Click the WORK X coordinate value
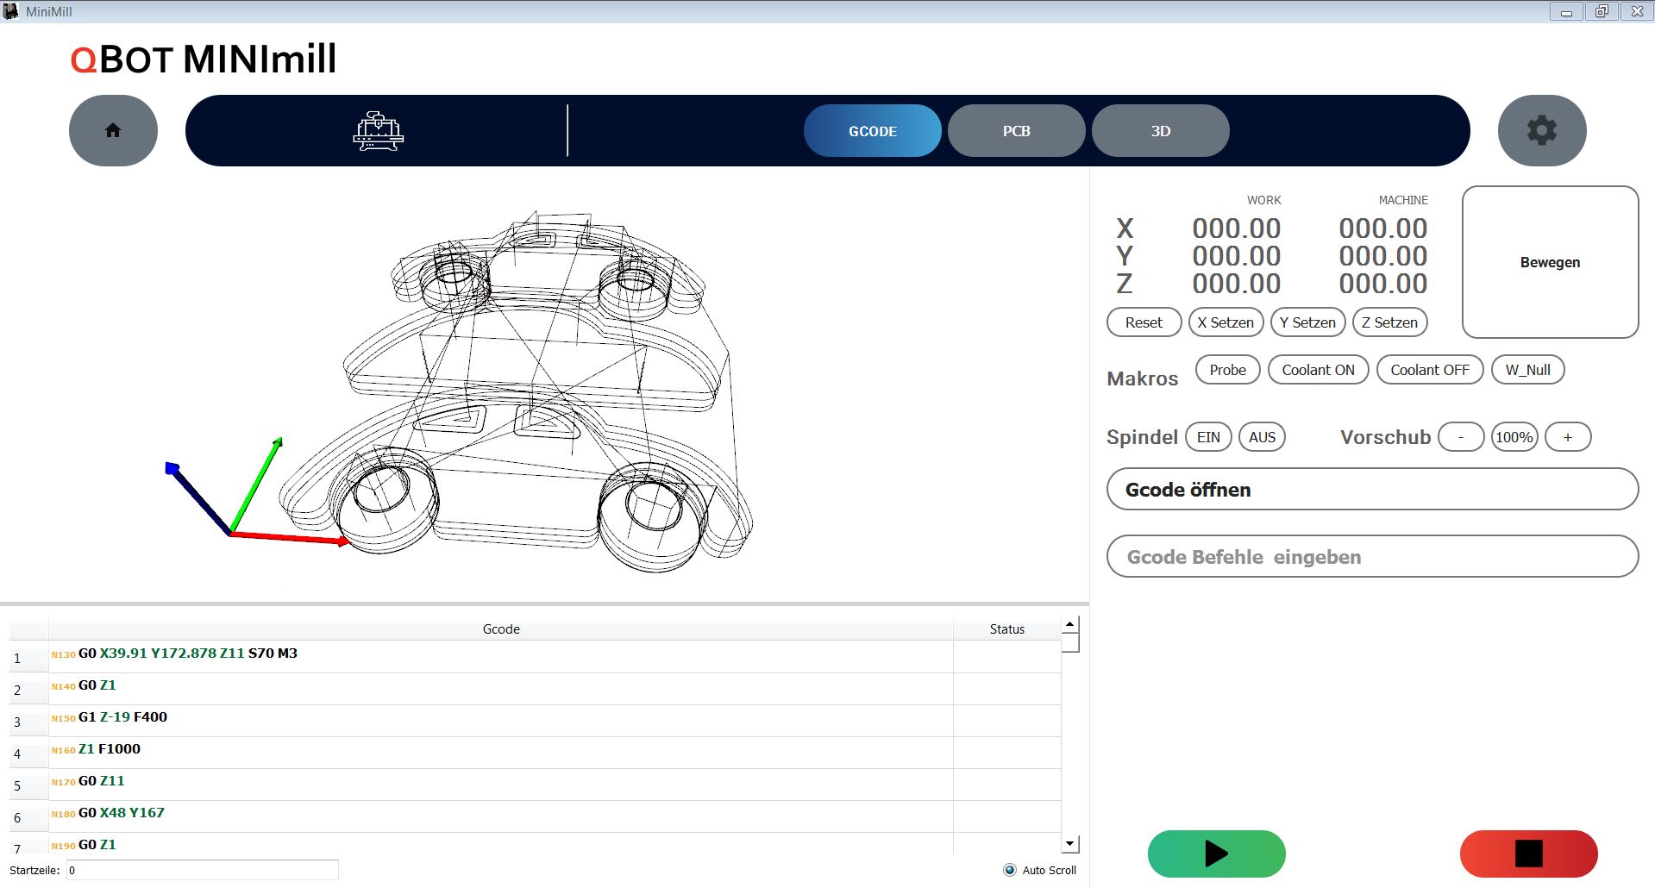Screen dimensions: 1655x888 (x=1236, y=228)
